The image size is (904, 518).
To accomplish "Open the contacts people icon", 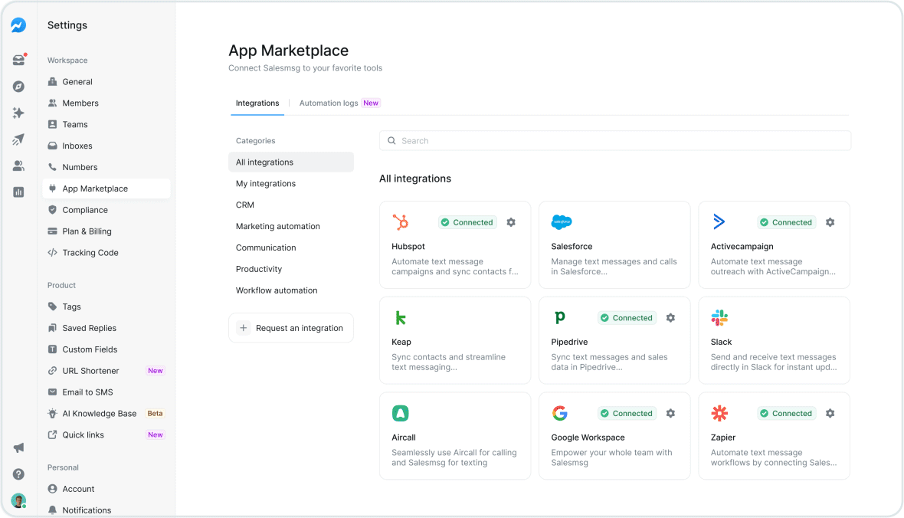I will point(18,166).
